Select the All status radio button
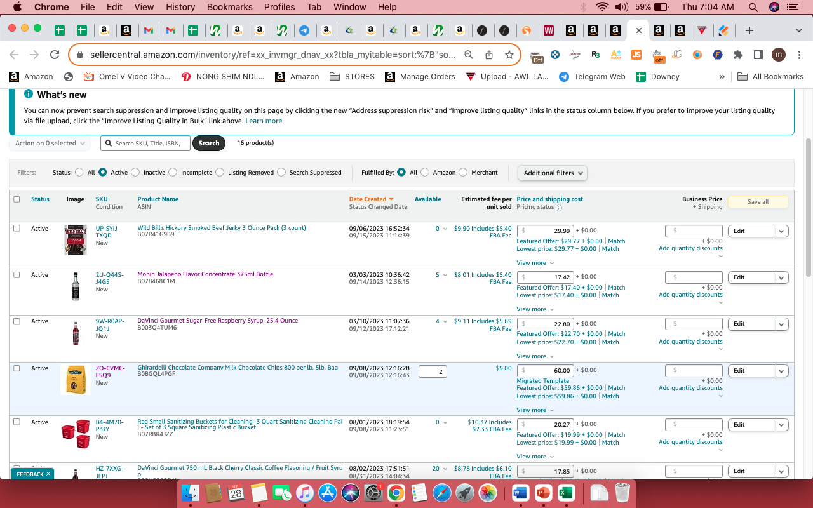Viewport: 813px width, 508px height. pos(79,172)
